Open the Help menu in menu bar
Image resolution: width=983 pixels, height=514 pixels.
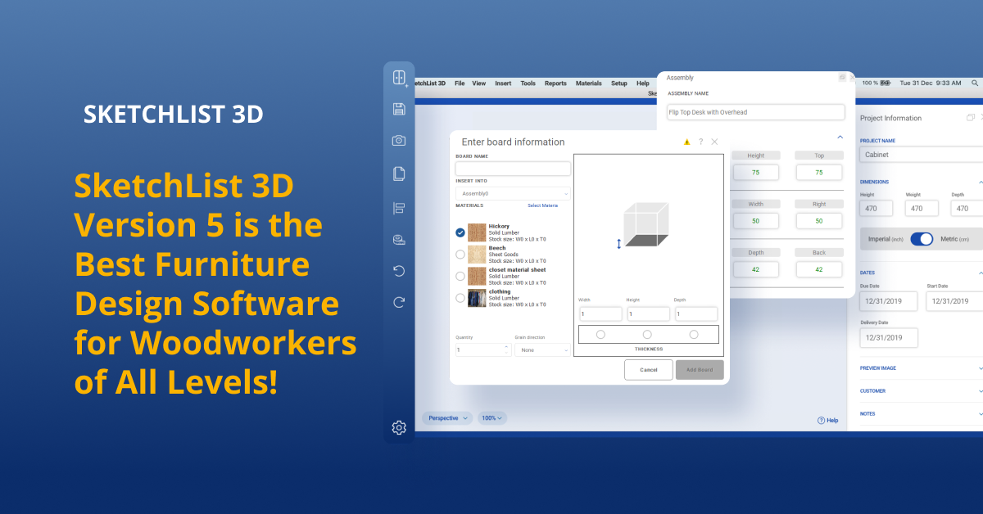pyautogui.click(x=643, y=83)
